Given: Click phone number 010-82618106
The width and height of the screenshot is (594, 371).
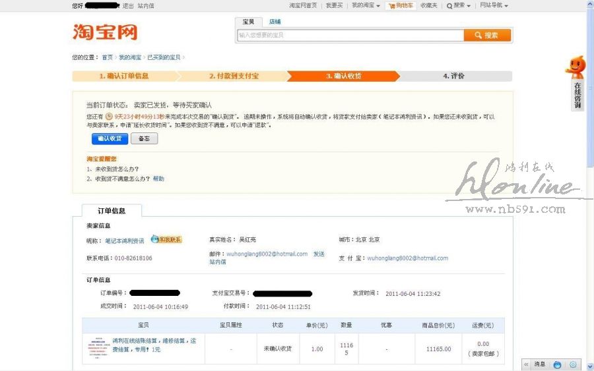Looking at the screenshot, I should (x=133, y=258).
